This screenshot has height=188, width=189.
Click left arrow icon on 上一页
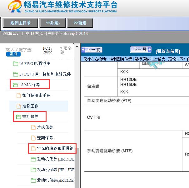click(x=83, y=50)
